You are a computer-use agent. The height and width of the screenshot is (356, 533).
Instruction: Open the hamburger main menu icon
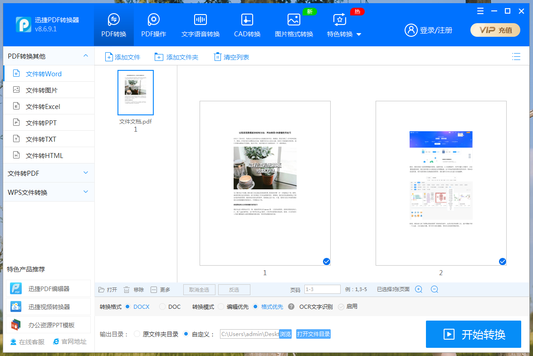tap(480, 11)
